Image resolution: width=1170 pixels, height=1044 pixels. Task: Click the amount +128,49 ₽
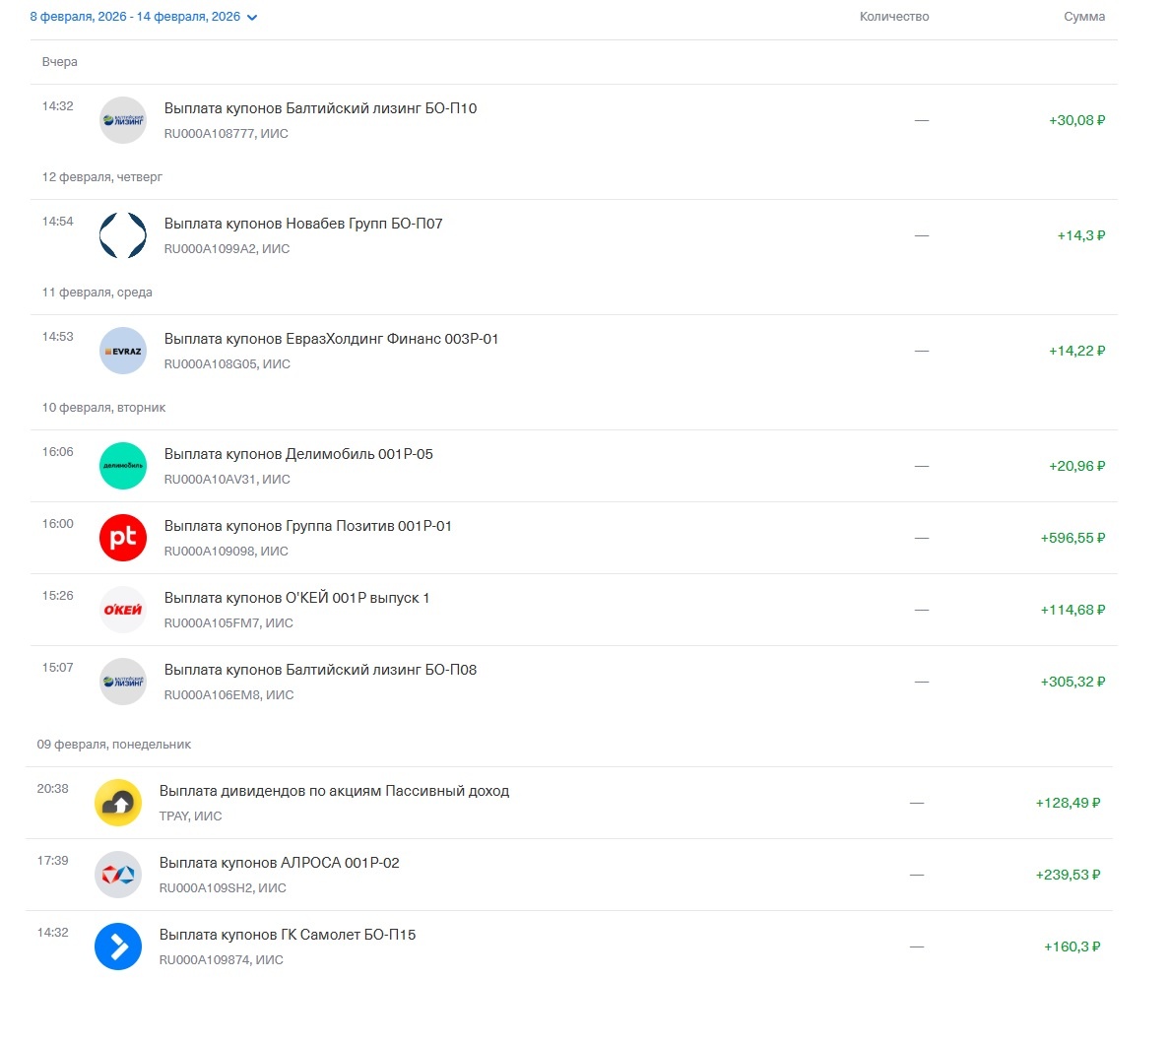[1068, 803]
